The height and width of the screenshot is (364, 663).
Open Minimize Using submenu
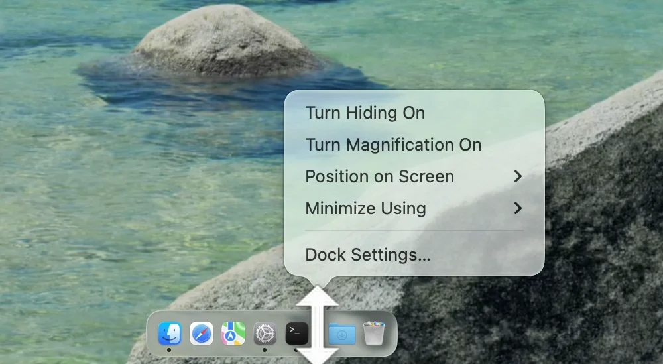click(x=414, y=208)
